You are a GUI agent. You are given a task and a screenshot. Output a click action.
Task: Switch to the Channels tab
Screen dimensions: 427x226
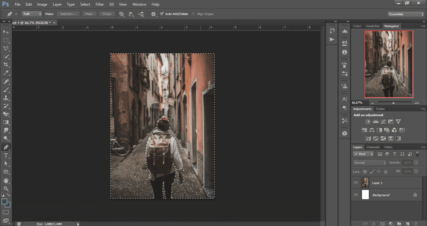[x=373, y=147]
